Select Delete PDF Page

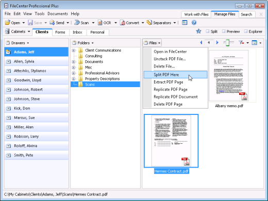click(x=175, y=104)
